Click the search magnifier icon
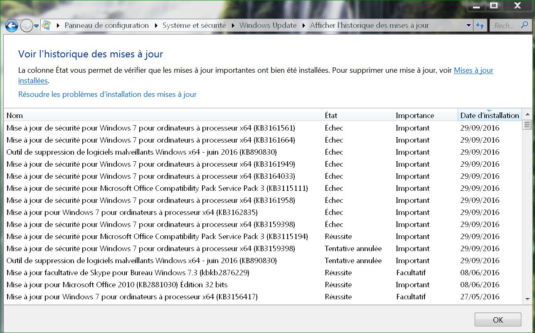Viewport: 535px width, 333px height. (x=525, y=25)
